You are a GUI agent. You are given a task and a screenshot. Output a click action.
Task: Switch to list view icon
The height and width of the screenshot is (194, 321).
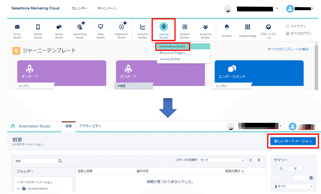tap(250, 160)
